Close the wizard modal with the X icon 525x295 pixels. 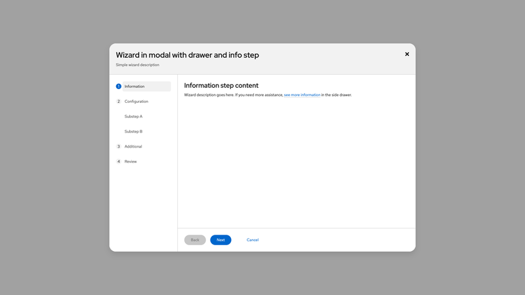point(407,54)
